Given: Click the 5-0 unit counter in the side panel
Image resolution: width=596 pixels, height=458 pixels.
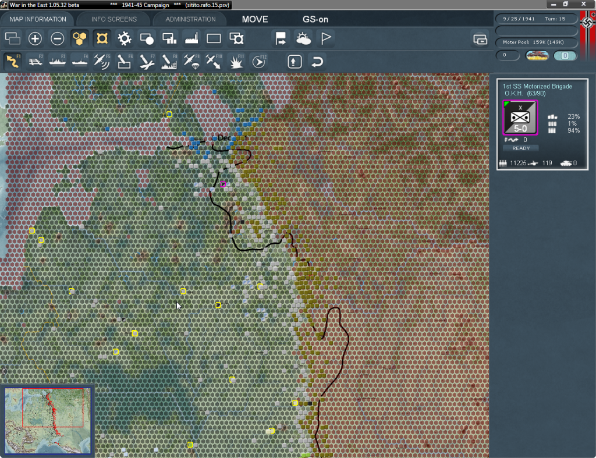Looking at the screenshot, I should (x=520, y=118).
